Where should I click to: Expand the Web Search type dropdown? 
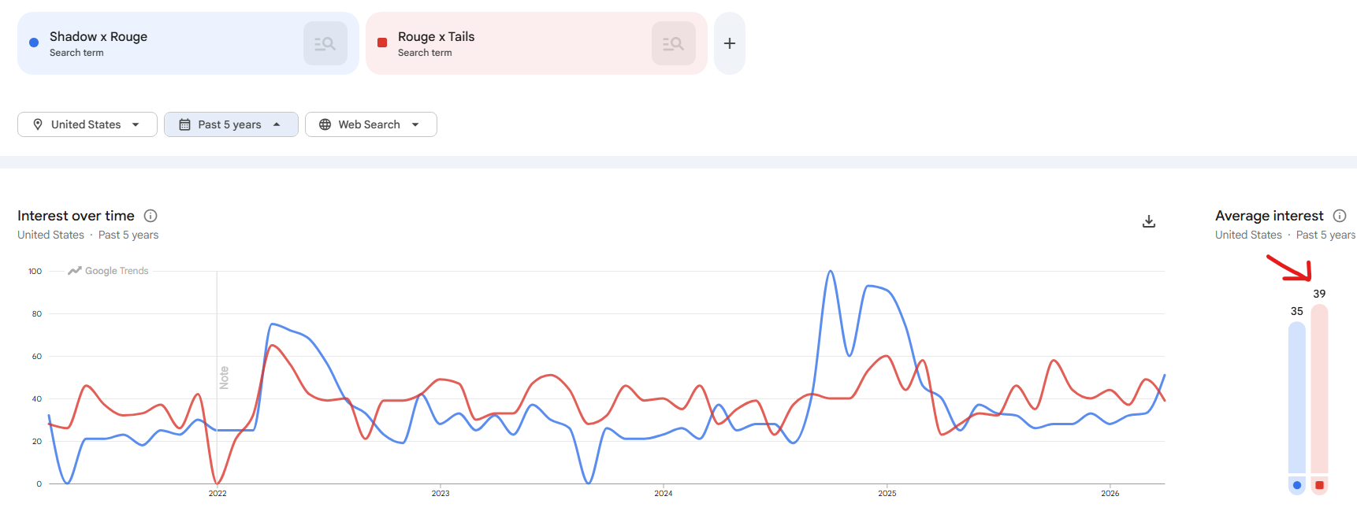click(415, 124)
